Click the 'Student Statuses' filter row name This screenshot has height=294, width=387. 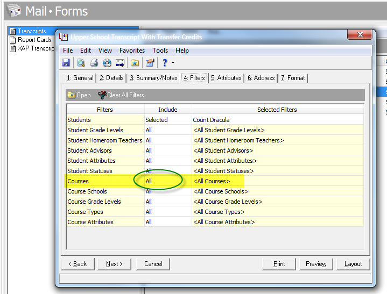[105, 171]
